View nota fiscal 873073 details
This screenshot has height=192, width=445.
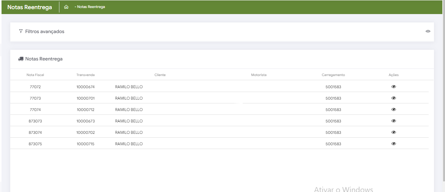(394, 121)
